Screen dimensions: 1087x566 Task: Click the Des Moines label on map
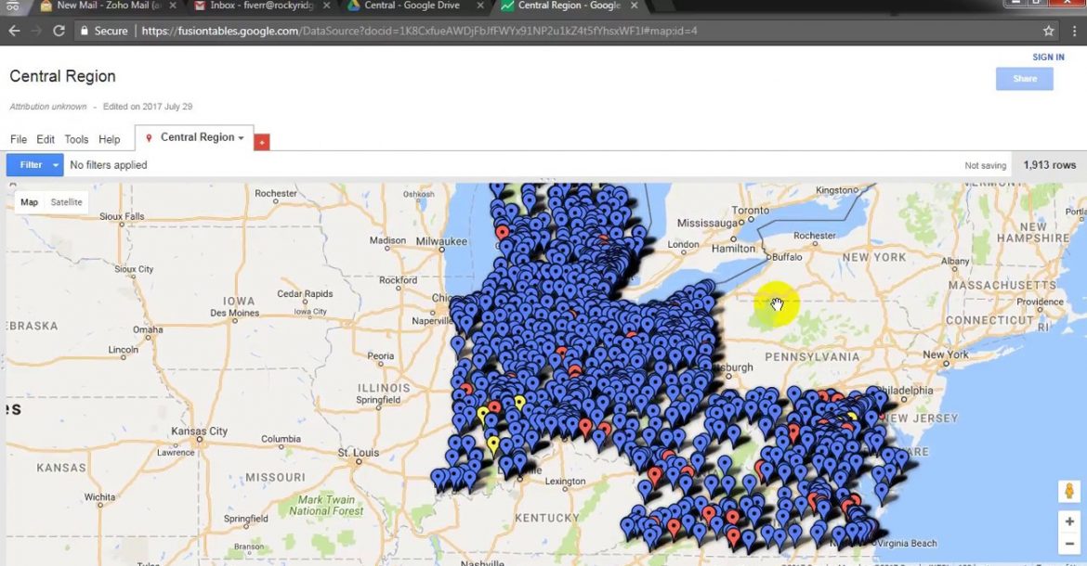[235, 313]
